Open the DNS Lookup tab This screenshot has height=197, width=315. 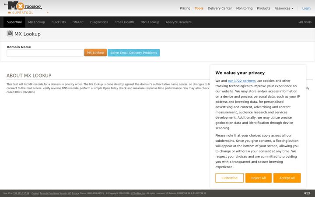tap(150, 22)
